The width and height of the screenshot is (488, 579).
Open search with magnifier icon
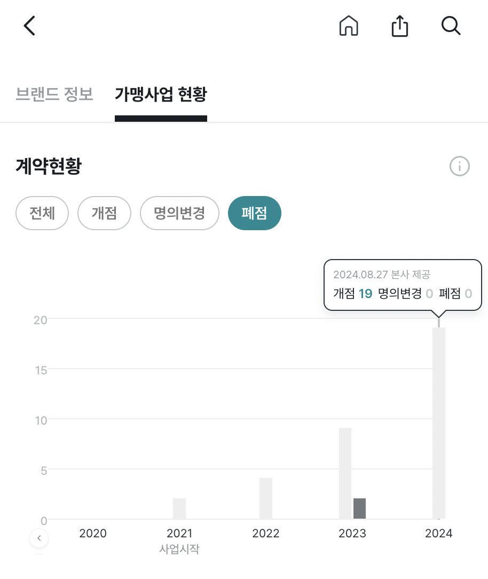click(x=451, y=26)
